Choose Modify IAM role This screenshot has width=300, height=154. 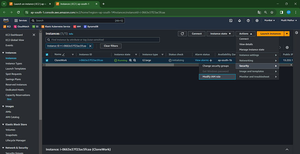tap(217, 77)
